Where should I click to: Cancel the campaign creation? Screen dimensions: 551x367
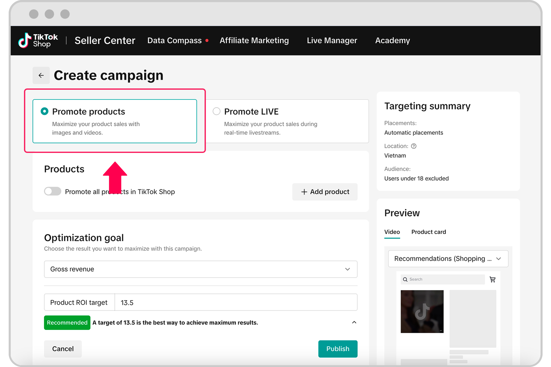tap(63, 349)
